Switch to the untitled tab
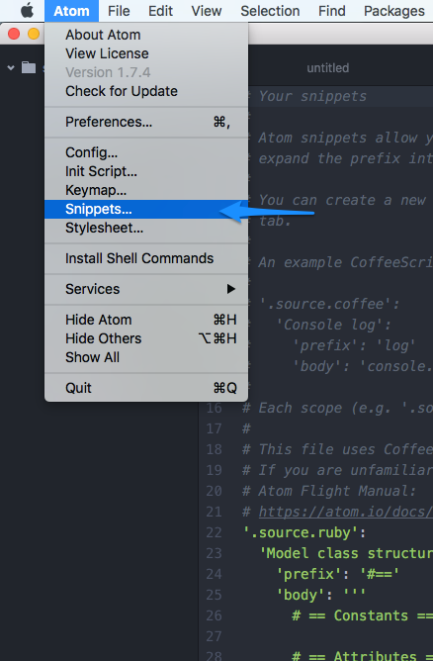This screenshot has height=661, width=433. 327,68
